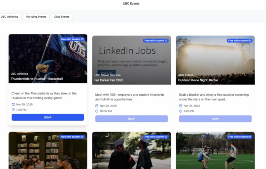Click the Grab a blanket description text
Viewport: 266px width, 169px height.
click(x=214, y=97)
